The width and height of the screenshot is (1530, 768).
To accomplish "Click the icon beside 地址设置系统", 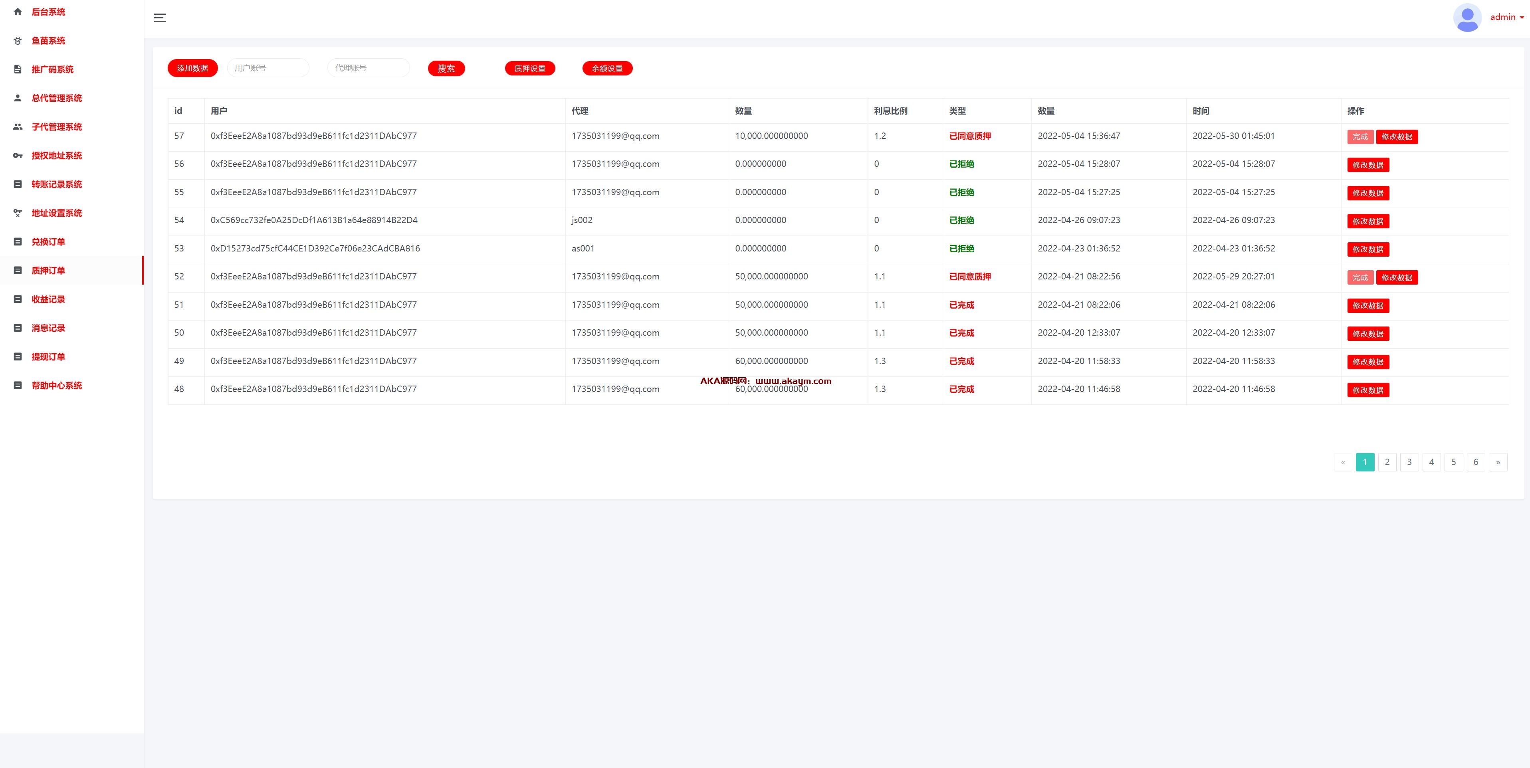I will [x=18, y=213].
